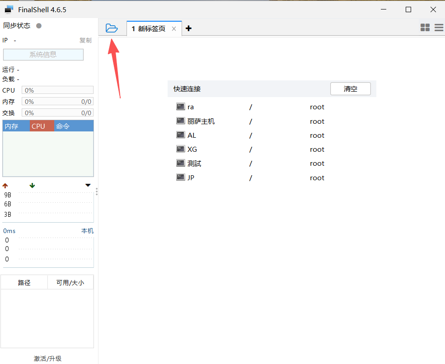Screen dimensions: 445x364
Task: Switch to grid layout view at top right
Action: [425, 28]
